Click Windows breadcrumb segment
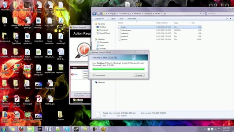234x132 pixels. (137, 14)
